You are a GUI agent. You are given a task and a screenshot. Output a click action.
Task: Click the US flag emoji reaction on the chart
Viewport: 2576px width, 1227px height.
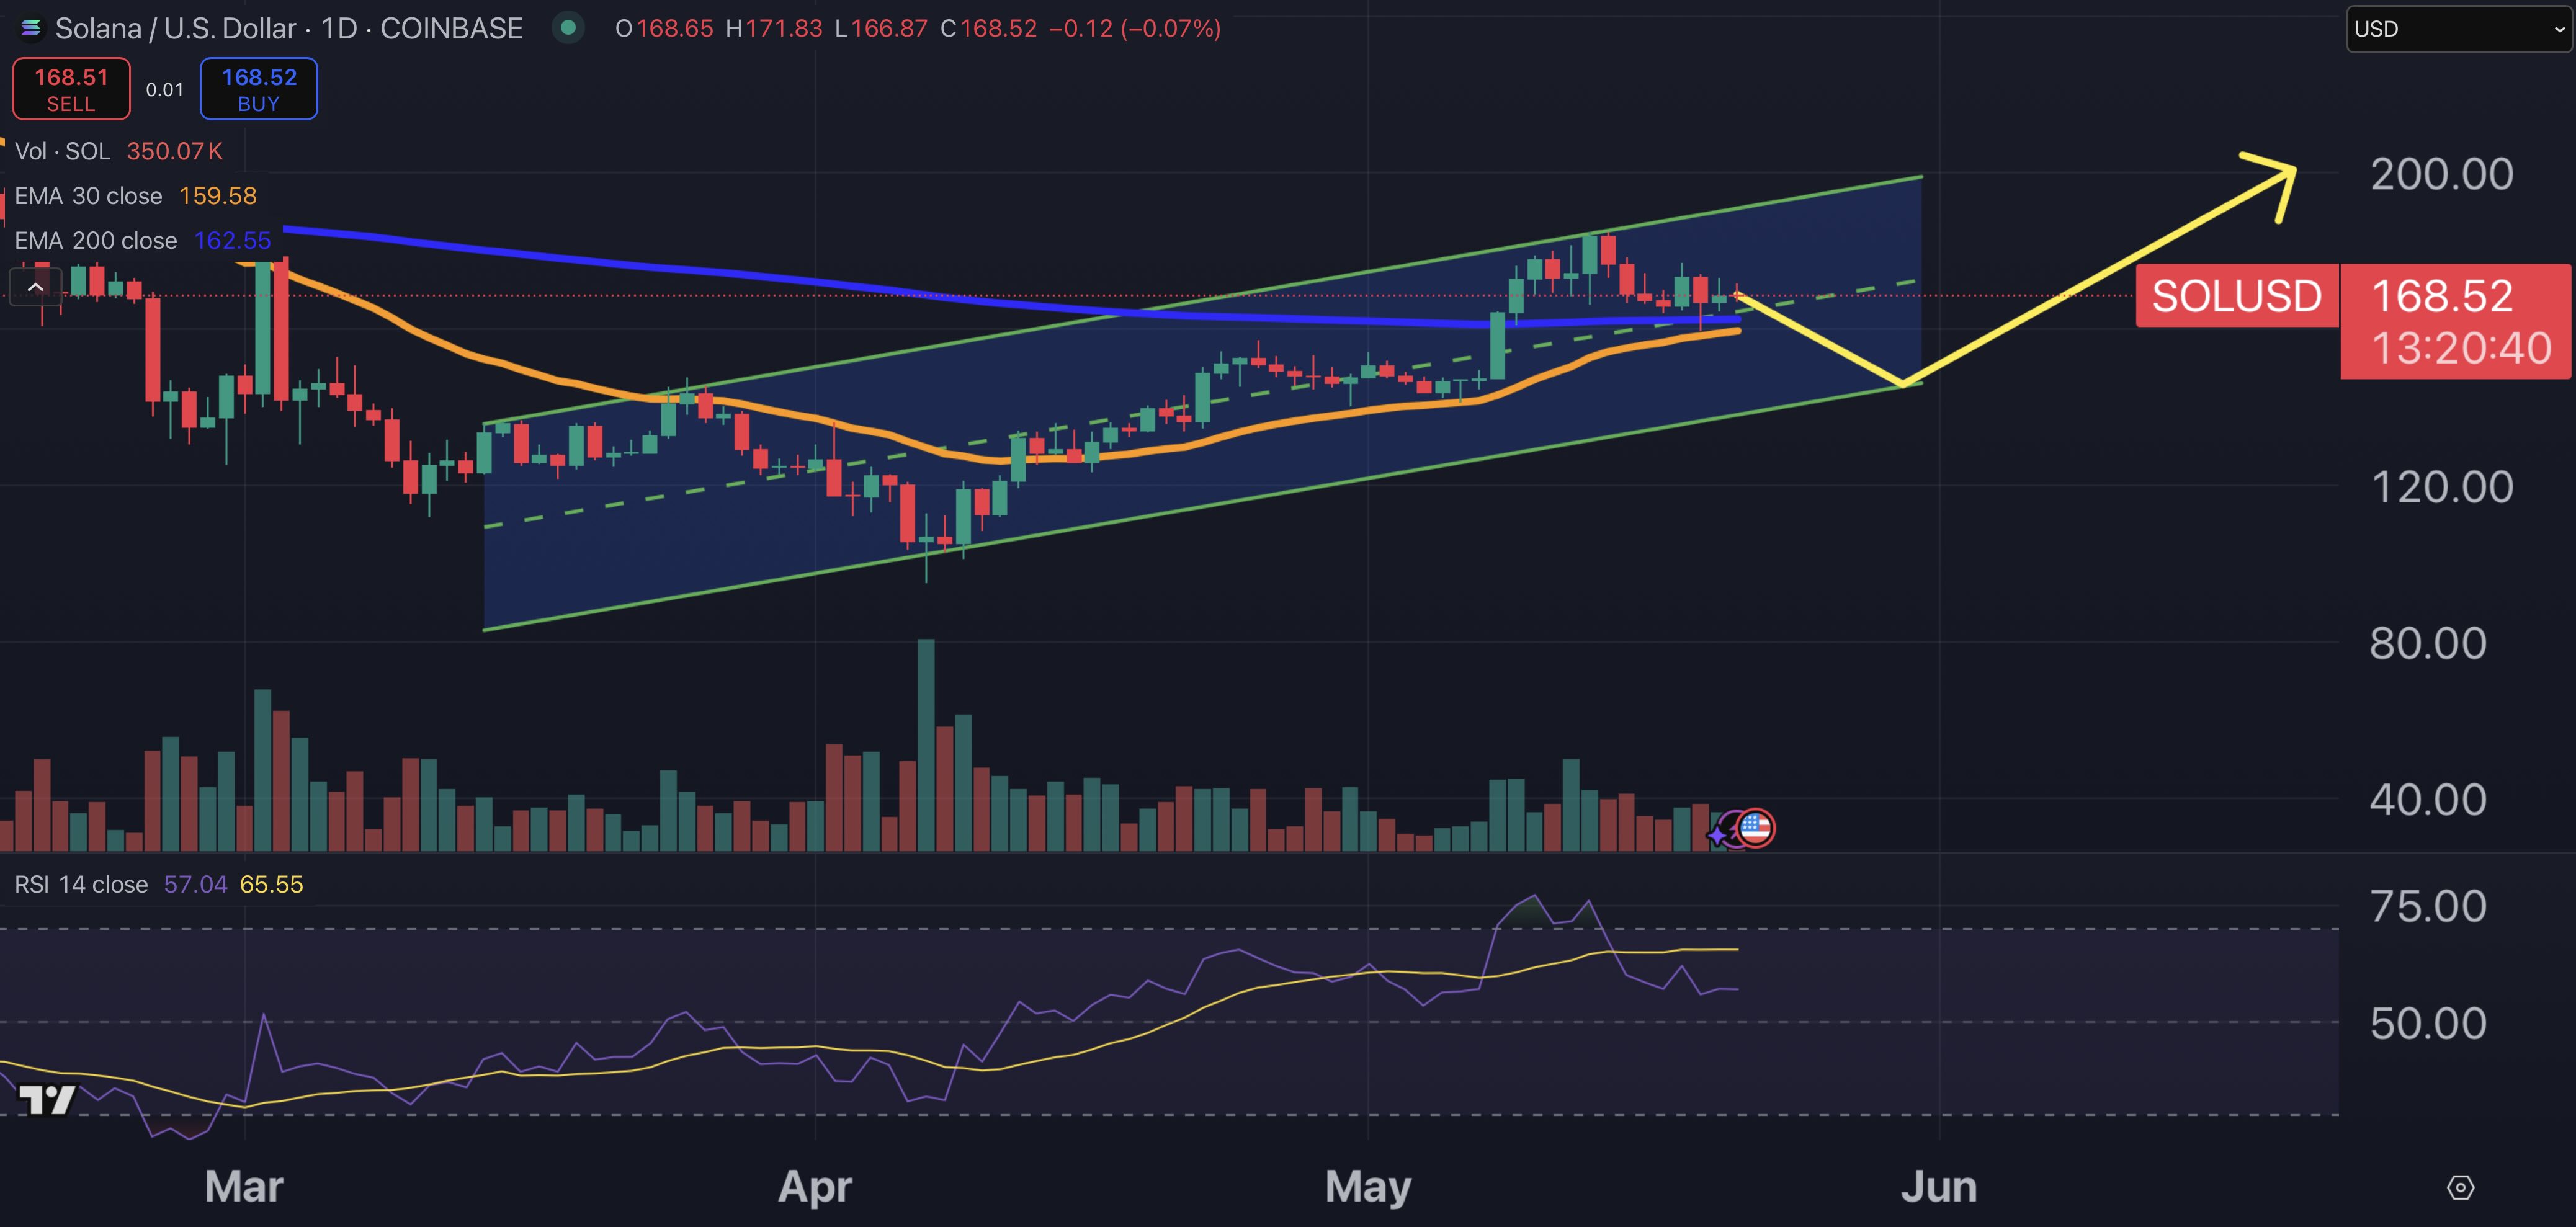(x=1756, y=827)
